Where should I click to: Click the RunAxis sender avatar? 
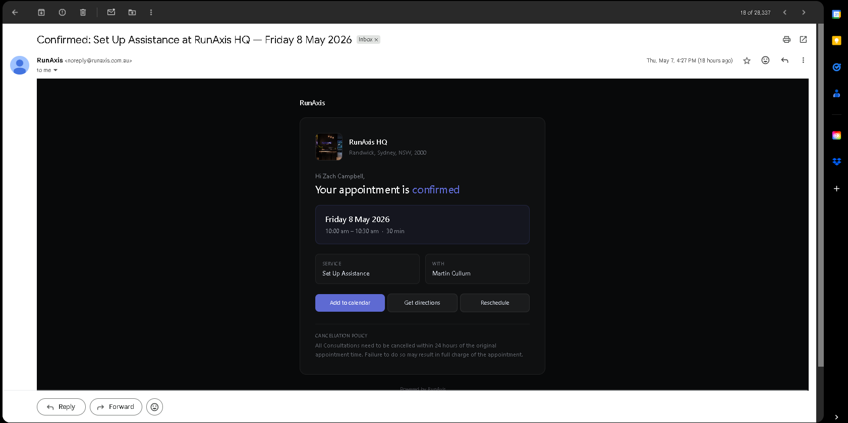click(20, 65)
